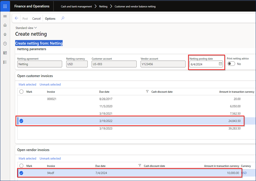Expand the Standard view dropdown

(x=26, y=28)
